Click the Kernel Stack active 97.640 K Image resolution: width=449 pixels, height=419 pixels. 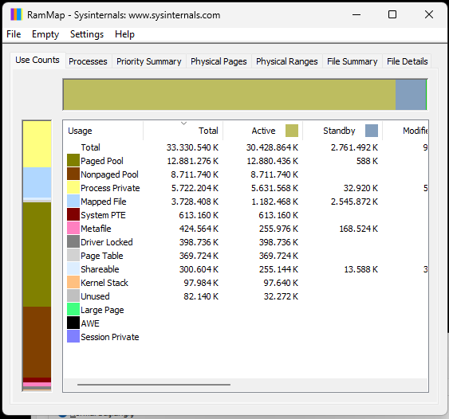tap(281, 283)
